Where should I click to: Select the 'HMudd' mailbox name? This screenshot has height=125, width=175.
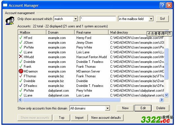click(x=29, y=57)
